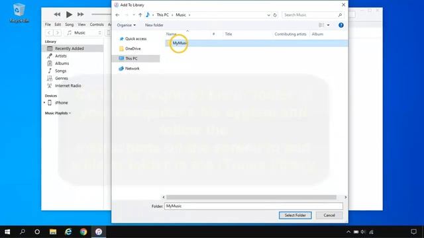424x238 pixels.
Task: Click the Folder name input field
Action: pyautogui.click(x=254, y=206)
